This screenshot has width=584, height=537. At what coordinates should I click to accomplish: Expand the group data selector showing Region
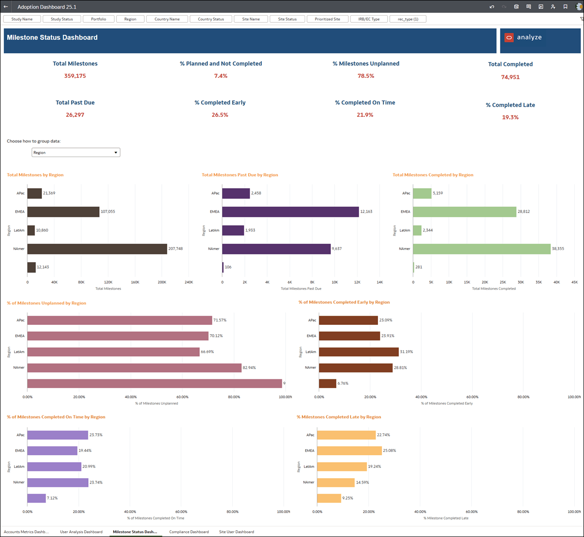[75, 152]
